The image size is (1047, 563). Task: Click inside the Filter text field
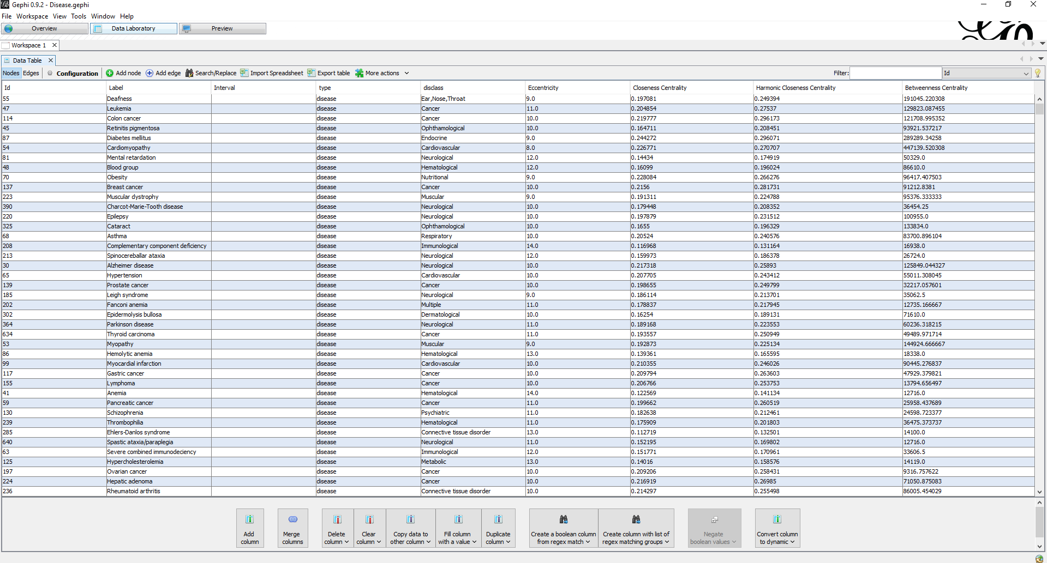pos(896,72)
